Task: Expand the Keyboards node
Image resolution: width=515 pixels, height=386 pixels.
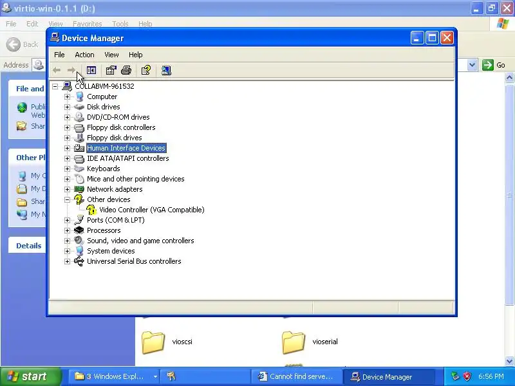Action: click(x=67, y=169)
